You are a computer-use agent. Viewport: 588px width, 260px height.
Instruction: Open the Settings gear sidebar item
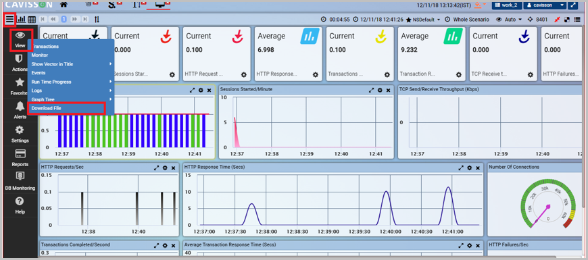[20, 134]
